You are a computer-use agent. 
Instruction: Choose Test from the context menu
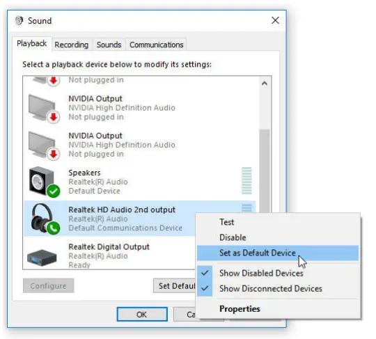(x=278, y=222)
